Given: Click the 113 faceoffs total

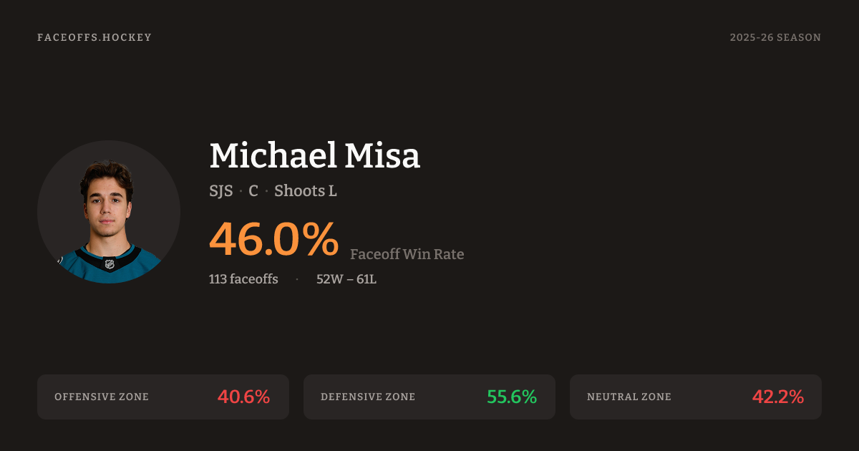Looking at the screenshot, I should point(243,279).
